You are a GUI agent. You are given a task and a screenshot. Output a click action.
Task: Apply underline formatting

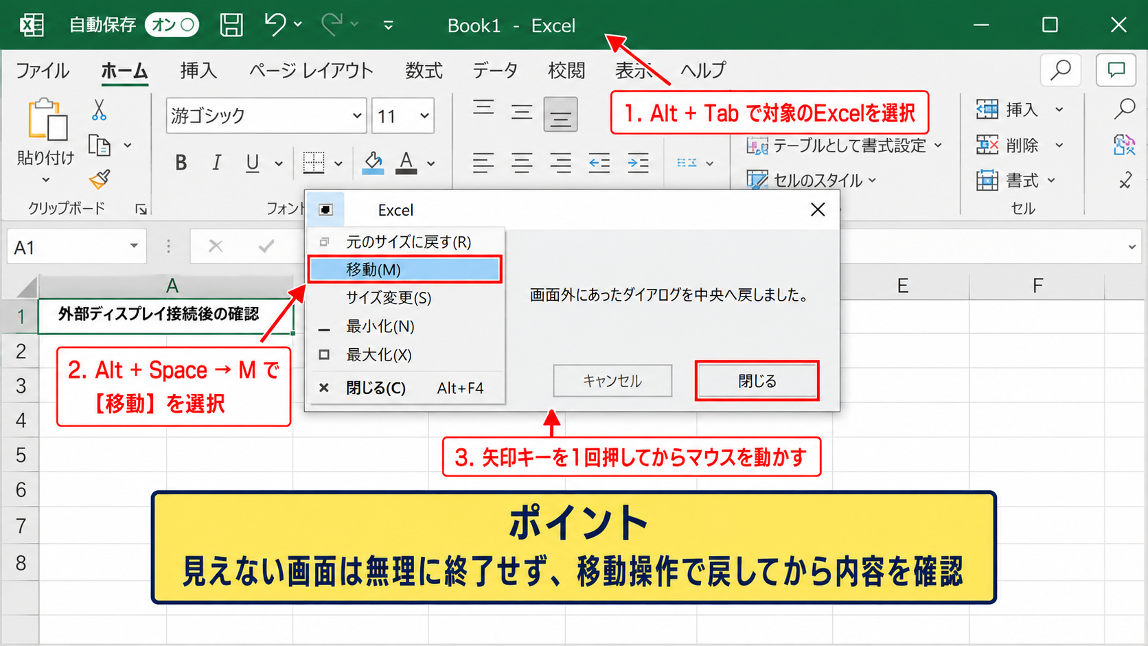pos(253,163)
